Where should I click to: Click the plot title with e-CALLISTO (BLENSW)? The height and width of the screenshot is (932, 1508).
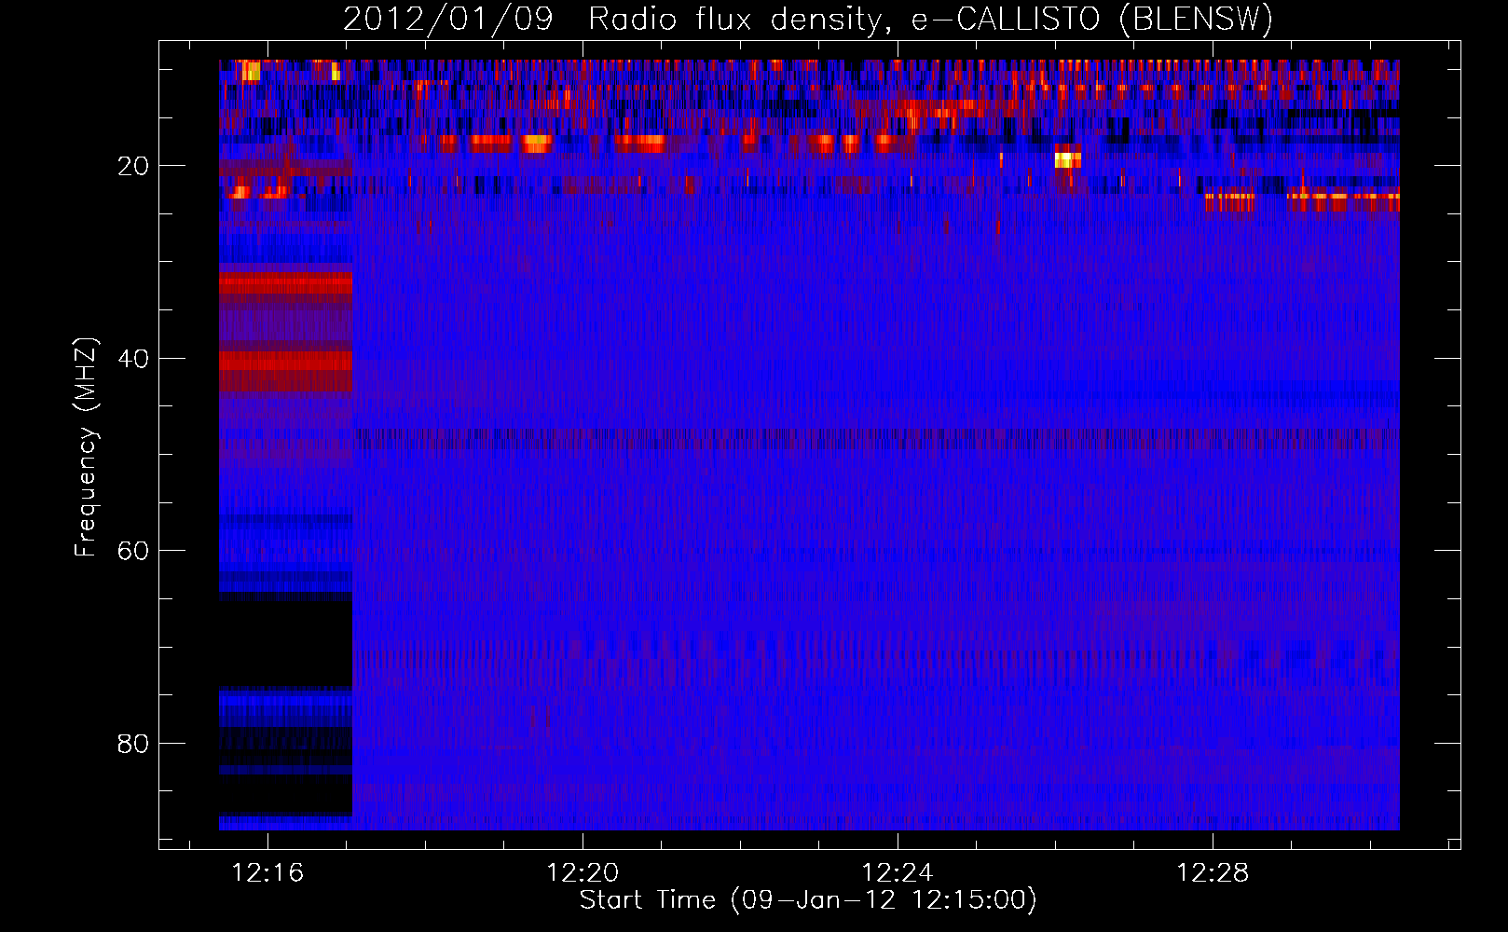808,19
